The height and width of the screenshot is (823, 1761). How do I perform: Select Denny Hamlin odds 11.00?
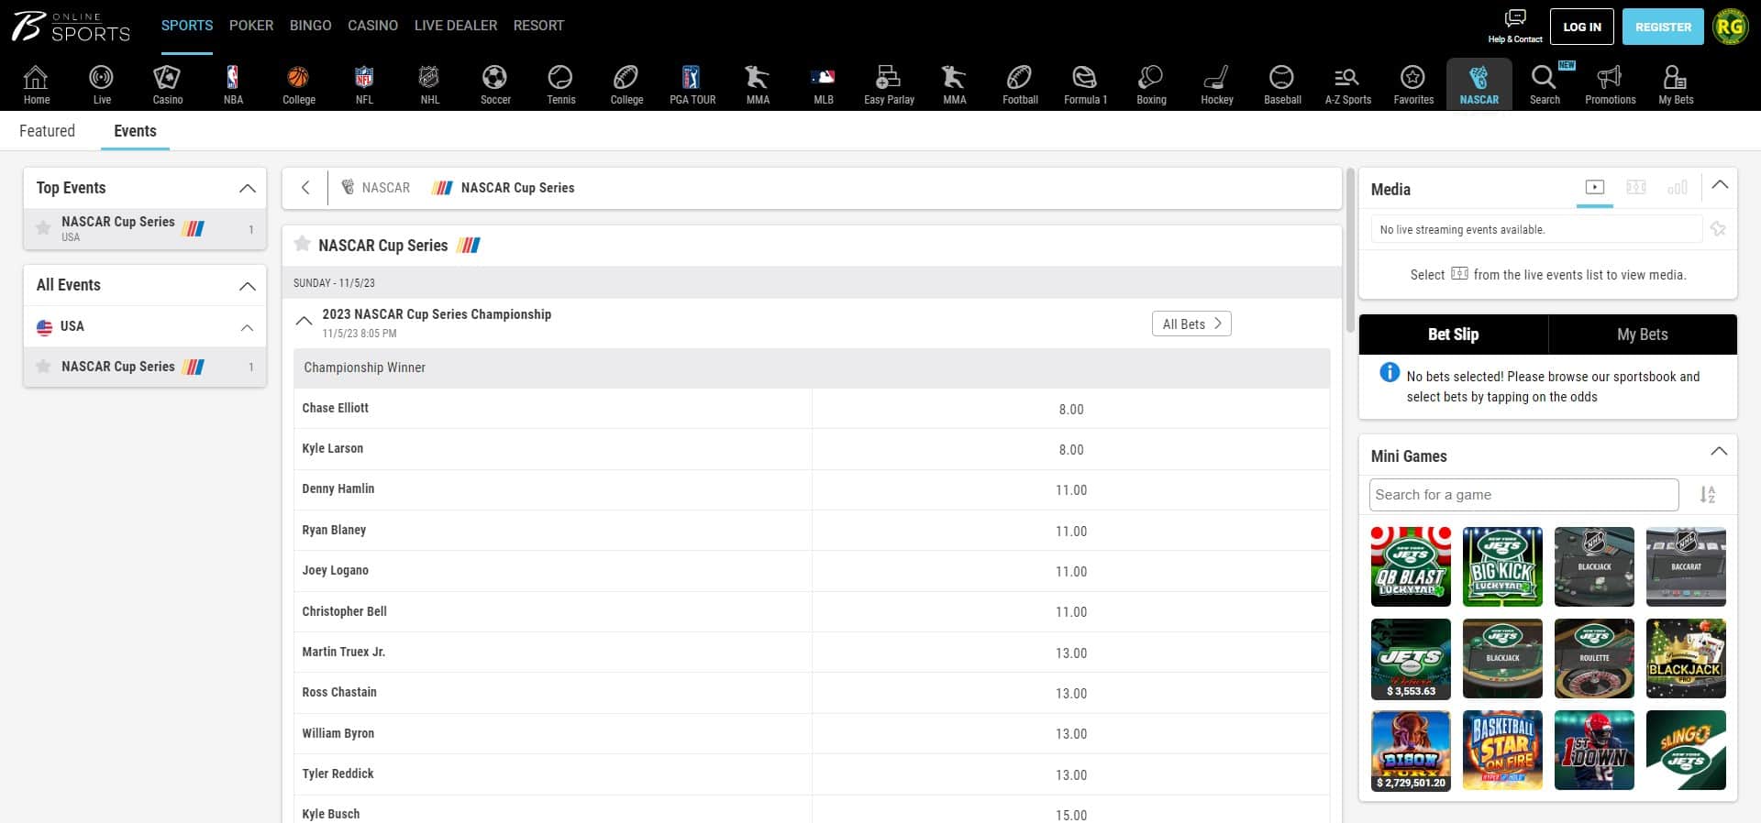(1070, 489)
